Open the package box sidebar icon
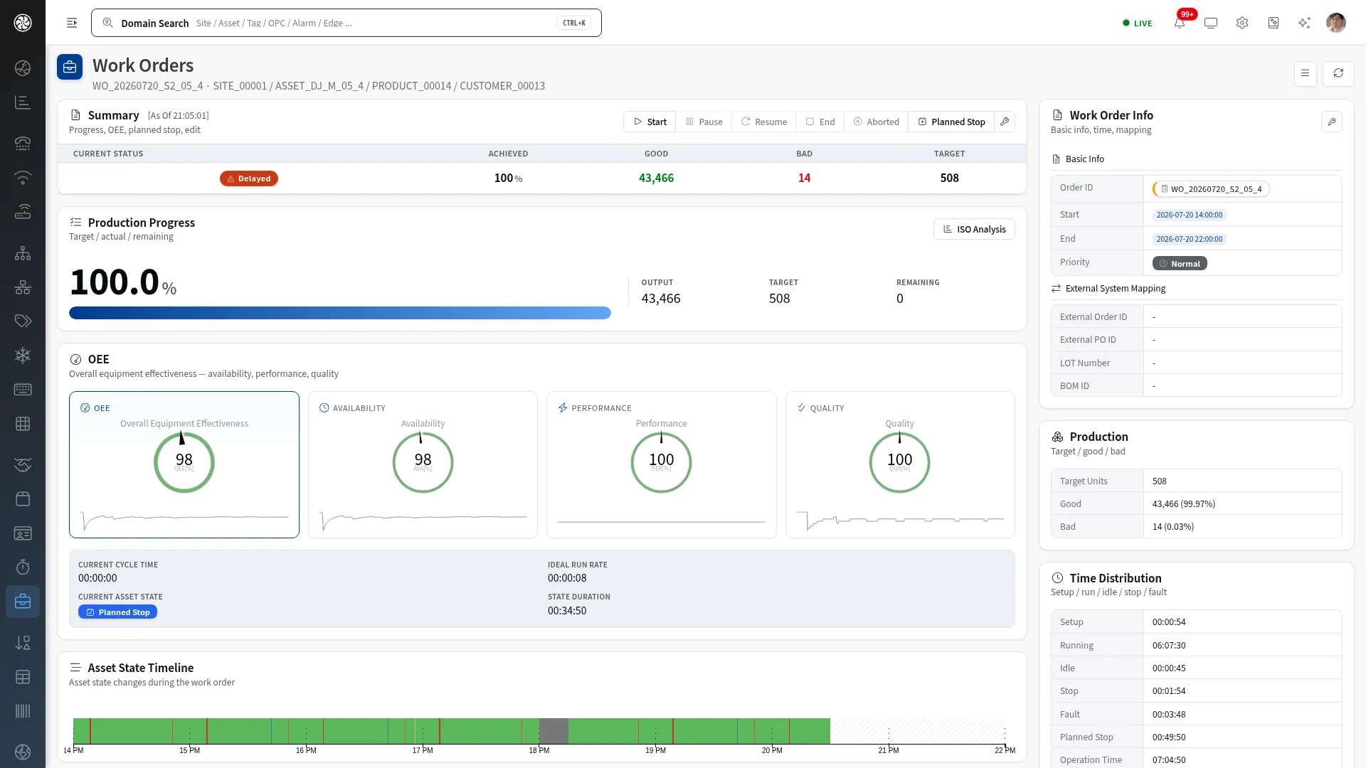Image resolution: width=1366 pixels, height=768 pixels. [x=23, y=499]
